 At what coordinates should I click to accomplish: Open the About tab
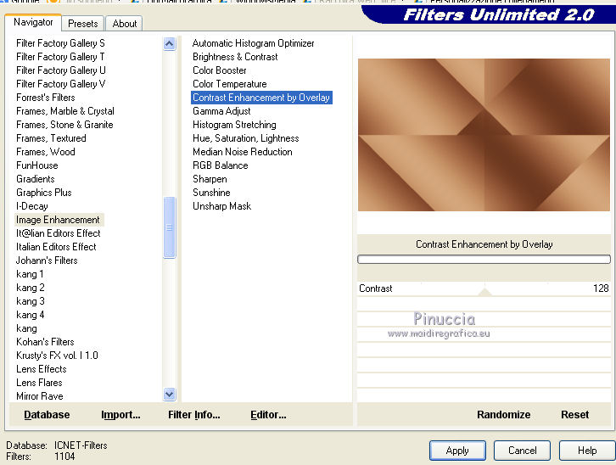click(125, 24)
